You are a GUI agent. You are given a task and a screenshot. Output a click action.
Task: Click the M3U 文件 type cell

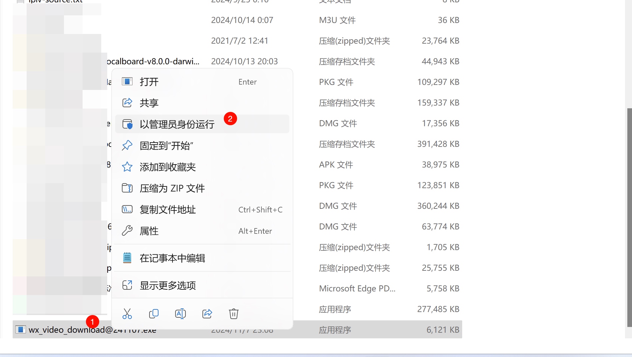[x=337, y=20]
